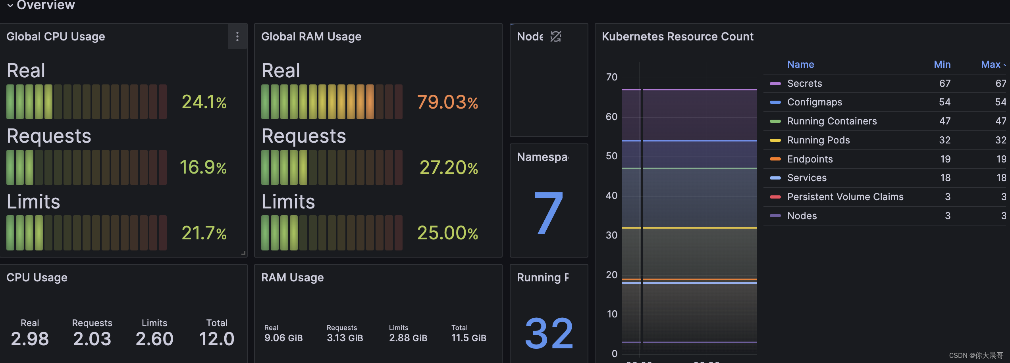Click the Services Min value 18
Image resolution: width=1010 pixels, height=363 pixels.
pos(945,178)
